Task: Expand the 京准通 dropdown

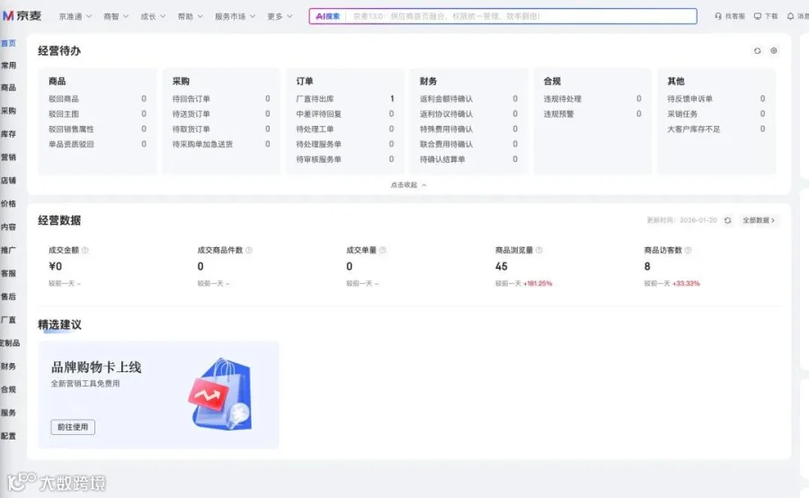Action: coord(75,16)
